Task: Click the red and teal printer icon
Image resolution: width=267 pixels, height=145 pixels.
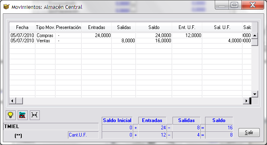Action: tap(23, 115)
